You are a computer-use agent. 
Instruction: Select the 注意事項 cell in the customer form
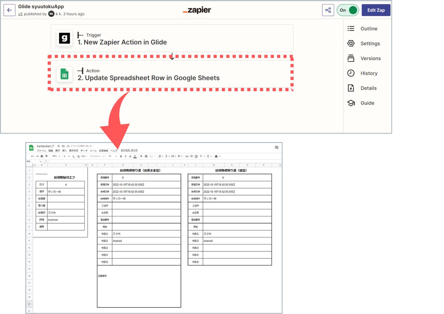[x=102, y=276]
